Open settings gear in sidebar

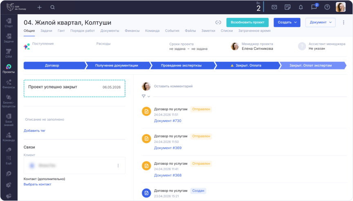click(x=9, y=185)
